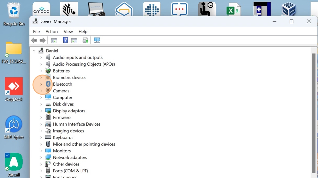Viewport: 318px width, 178px height.
Task: Expand the Other devices category
Action: pos(41,164)
